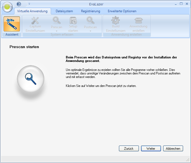Click the window resize grip in corner
Viewport: 191px width, 163px height.
click(188, 160)
